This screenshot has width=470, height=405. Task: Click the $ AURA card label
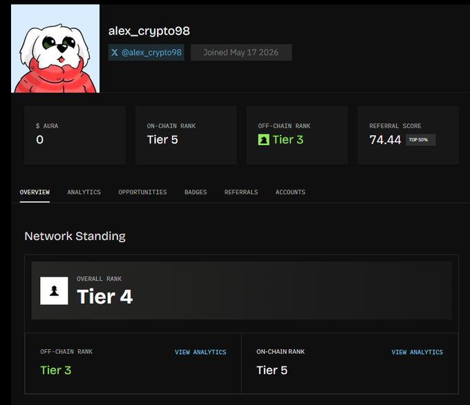(x=47, y=126)
